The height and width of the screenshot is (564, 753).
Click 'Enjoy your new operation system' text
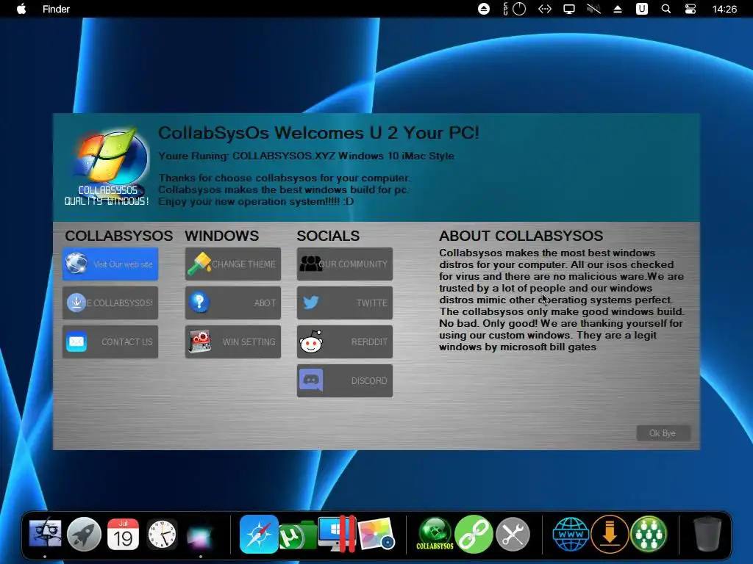click(256, 201)
